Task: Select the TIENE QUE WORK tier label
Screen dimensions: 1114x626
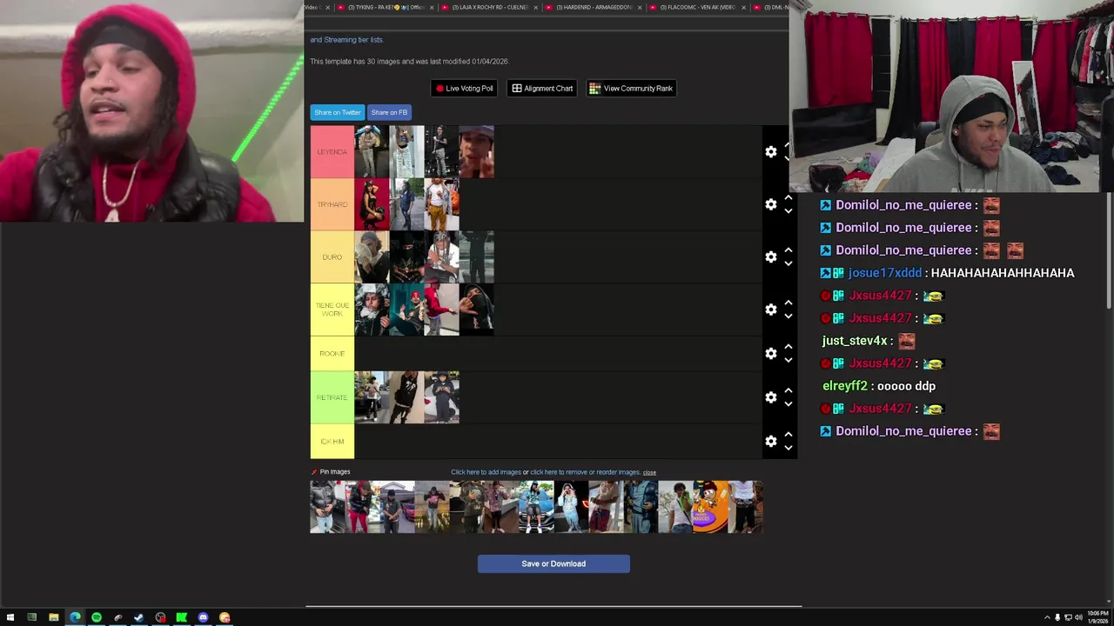Action: (332, 310)
